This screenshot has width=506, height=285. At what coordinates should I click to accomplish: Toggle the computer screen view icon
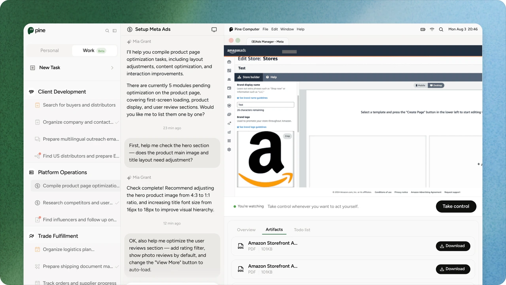[x=214, y=30]
